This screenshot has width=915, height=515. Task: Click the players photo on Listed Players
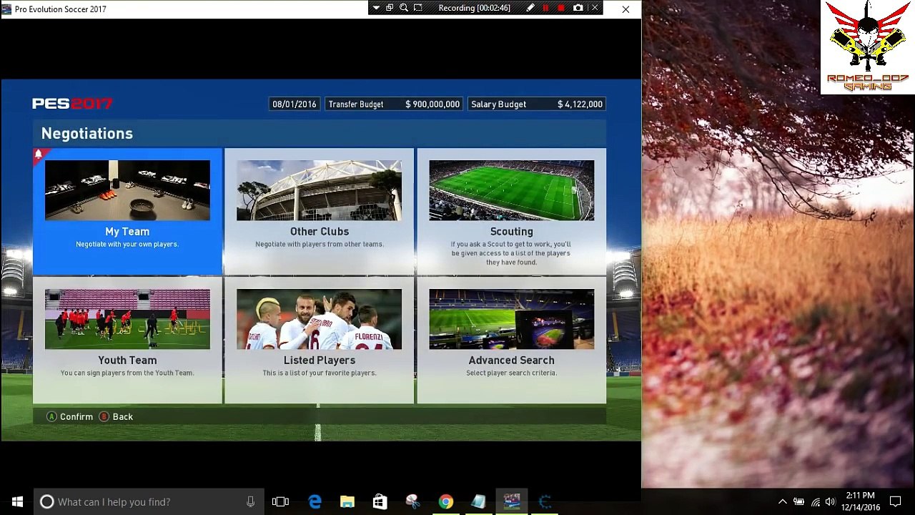pos(319,319)
